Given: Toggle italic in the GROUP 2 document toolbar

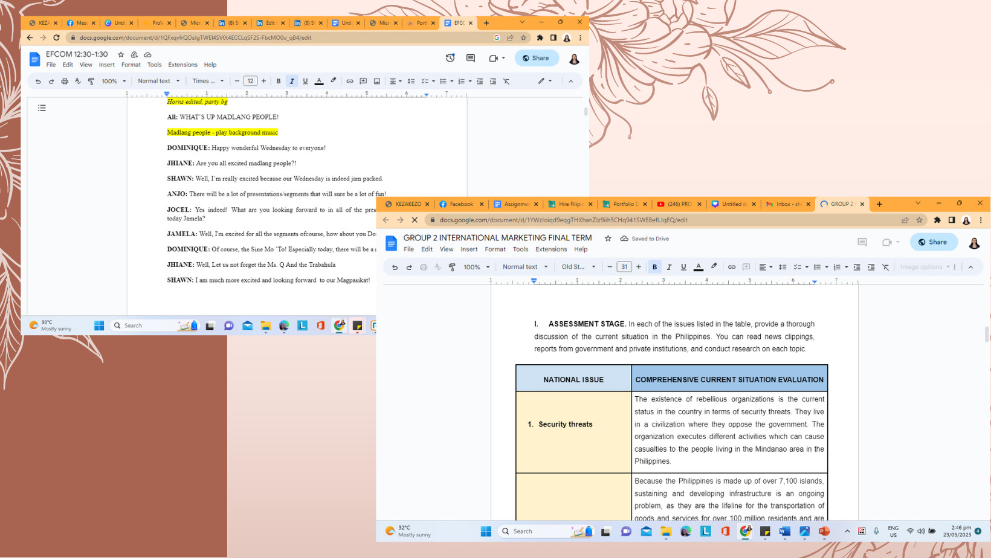Looking at the screenshot, I should point(669,267).
